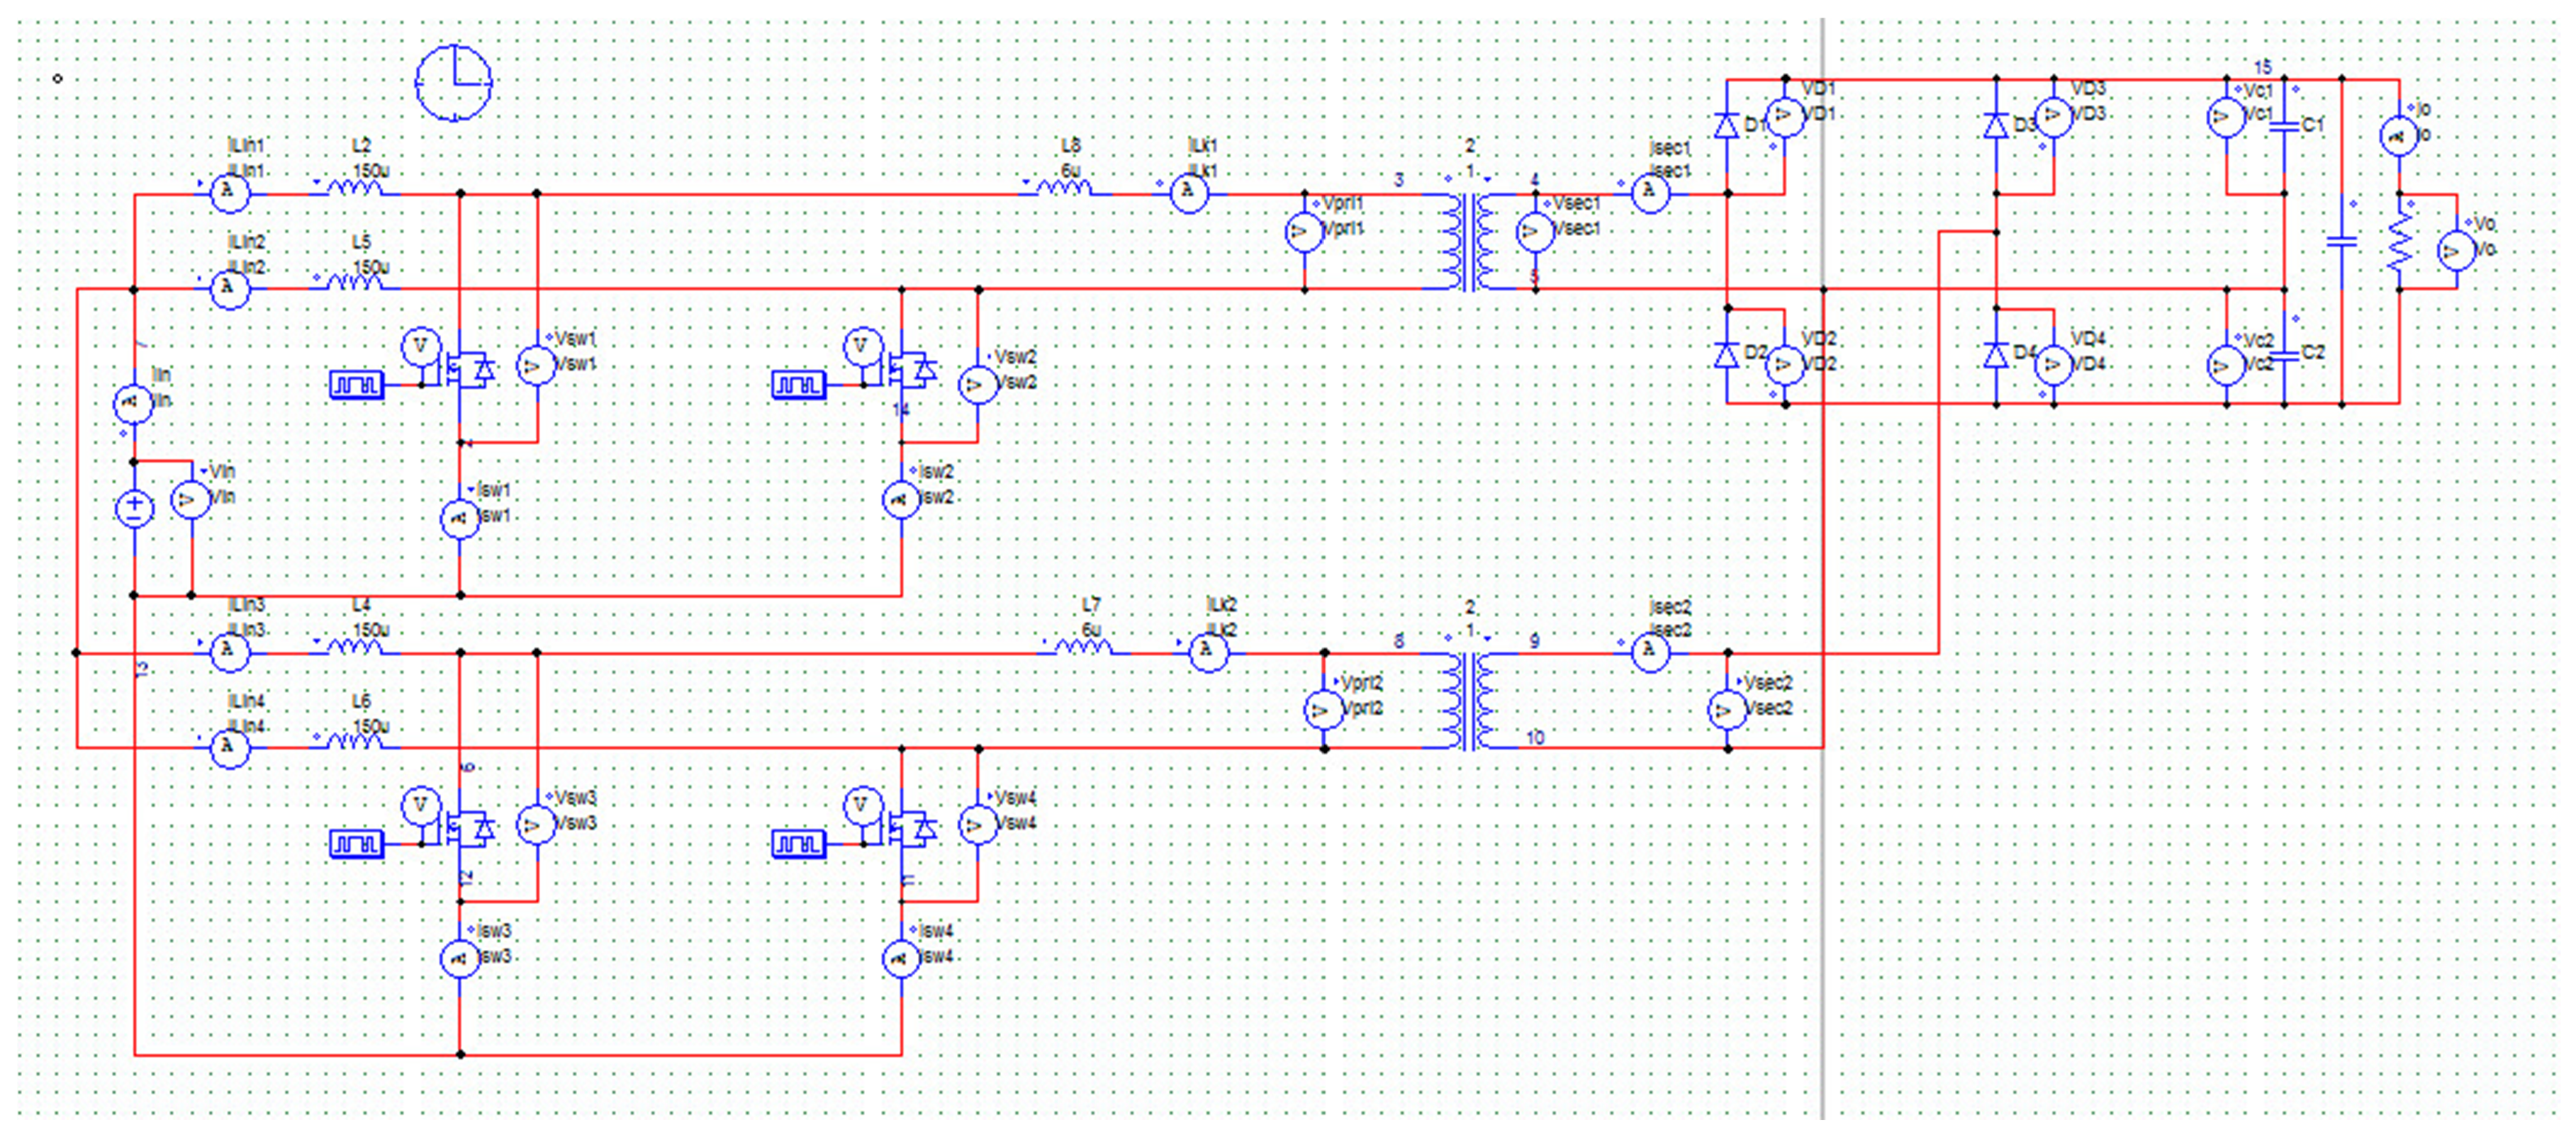Click the load resistor symbol
Viewport: 2576px width, 1137px height.
click(2399, 243)
